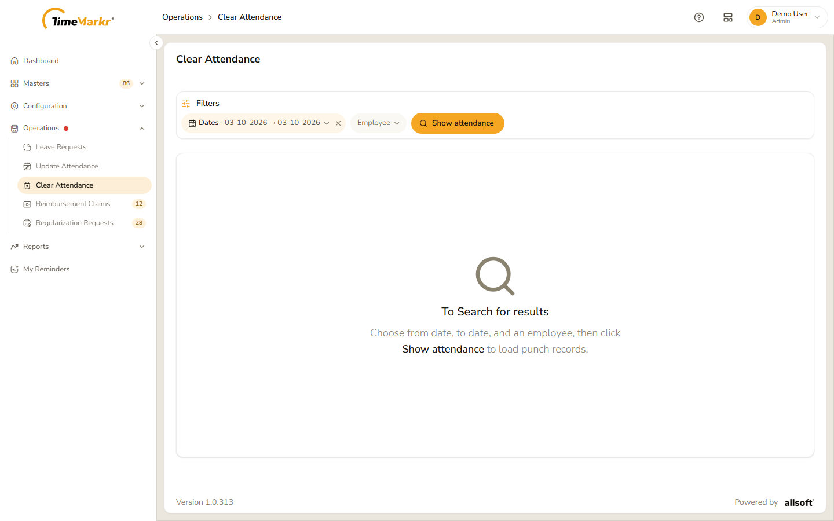The height and width of the screenshot is (521, 834).
Task: Click the layout panel icon in header
Action: (728, 17)
